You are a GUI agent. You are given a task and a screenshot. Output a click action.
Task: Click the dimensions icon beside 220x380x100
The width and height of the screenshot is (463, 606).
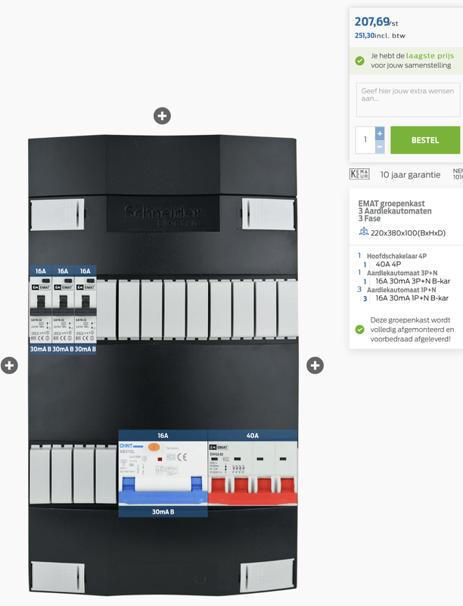point(363,232)
